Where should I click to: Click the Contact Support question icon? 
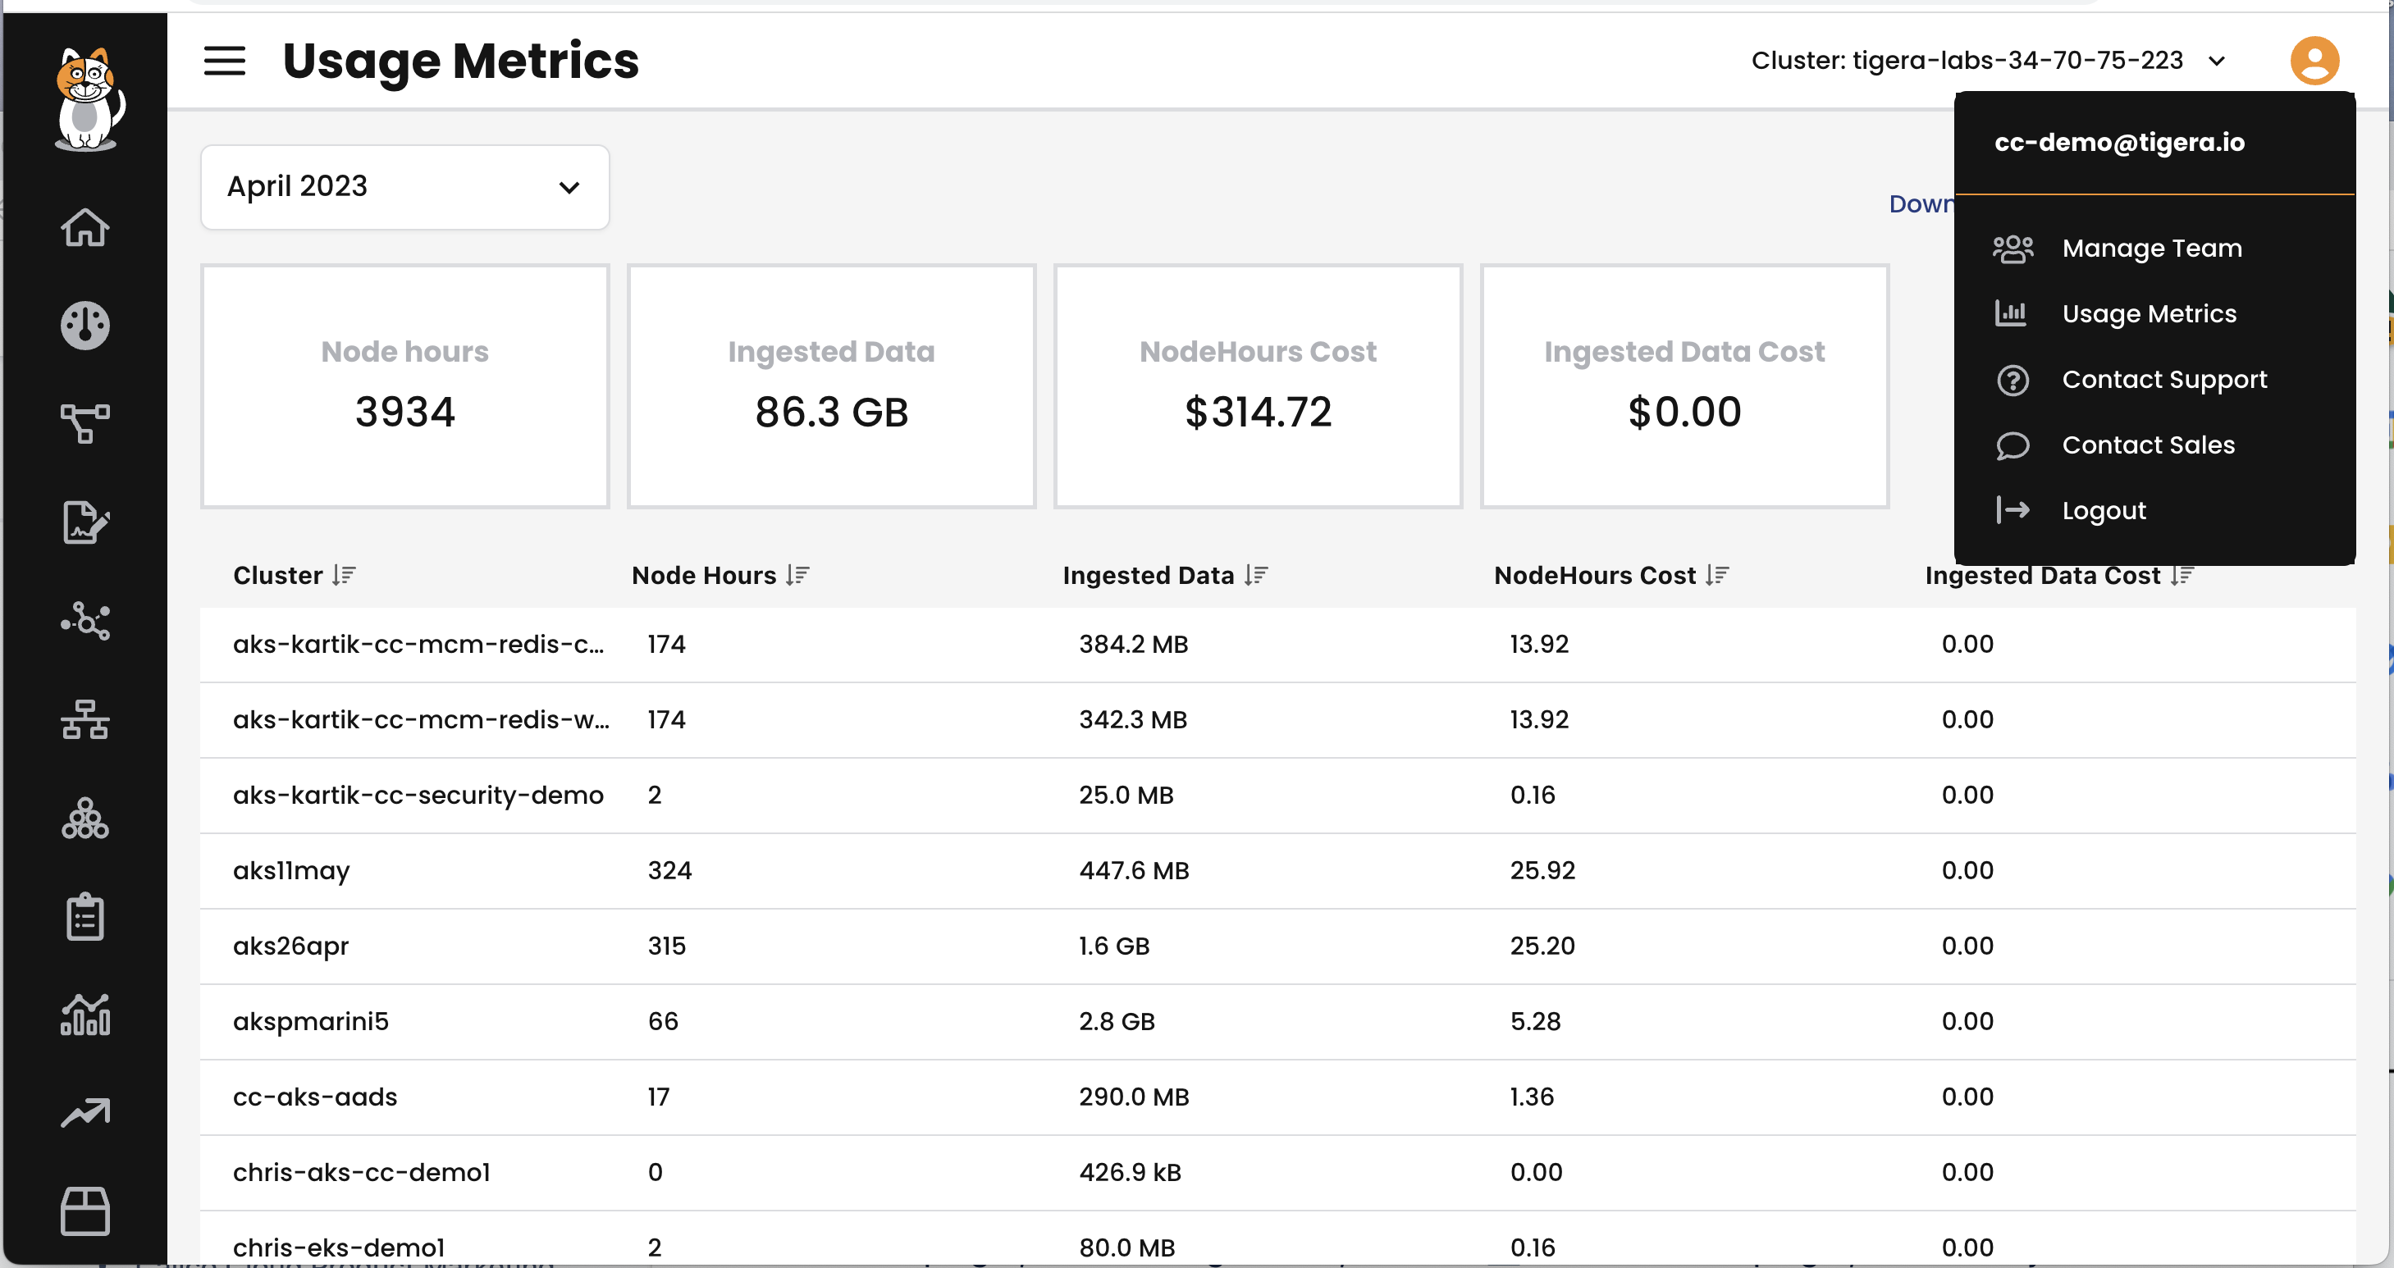click(x=2013, y=380)
